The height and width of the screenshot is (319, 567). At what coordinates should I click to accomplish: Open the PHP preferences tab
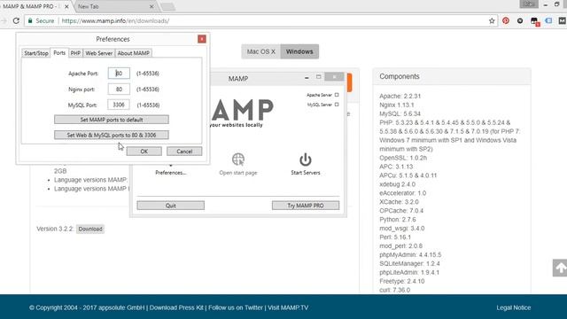click(75, 53)
